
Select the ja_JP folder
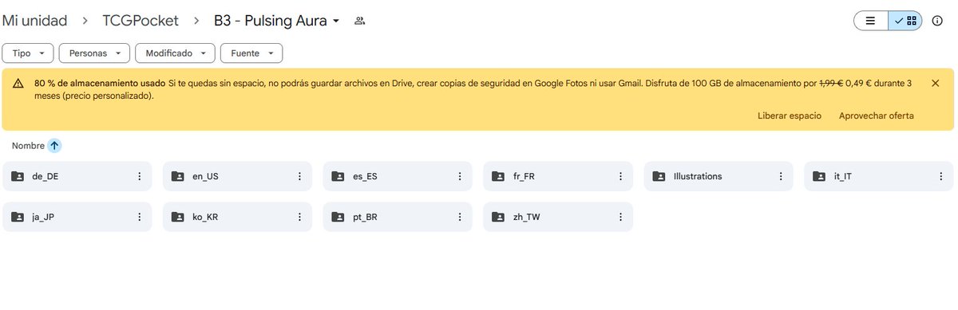77,217
